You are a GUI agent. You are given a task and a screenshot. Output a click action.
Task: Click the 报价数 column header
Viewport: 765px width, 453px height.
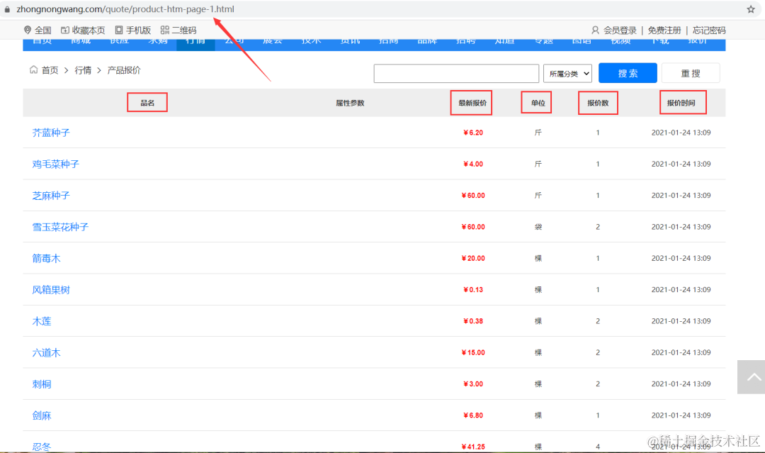[598, 103]
